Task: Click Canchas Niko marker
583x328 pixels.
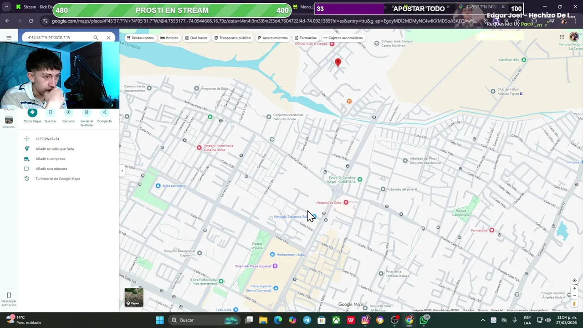Action: pos(524,60)
